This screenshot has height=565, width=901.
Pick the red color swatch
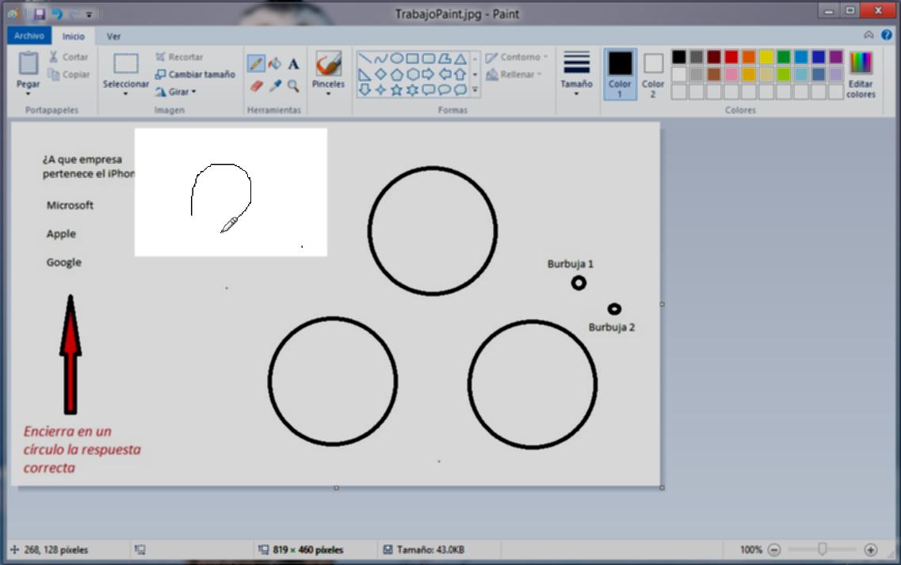(731, 57)
